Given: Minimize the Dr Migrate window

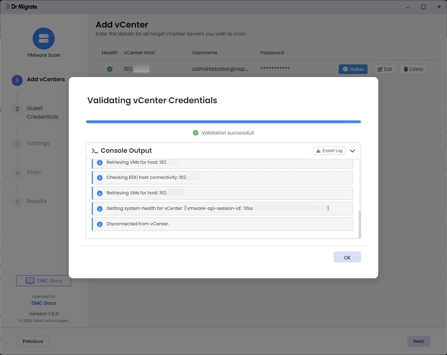Looking at the screenshot, I should pyautogui.click(x=407, y=7).
